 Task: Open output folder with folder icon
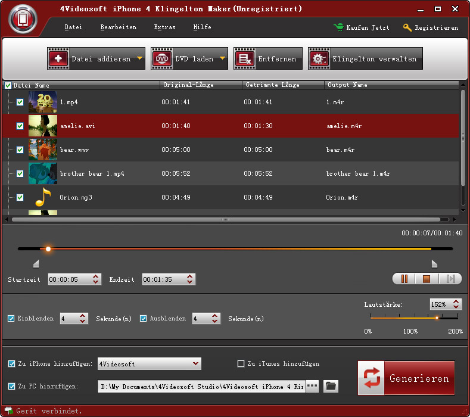[331, 387]
